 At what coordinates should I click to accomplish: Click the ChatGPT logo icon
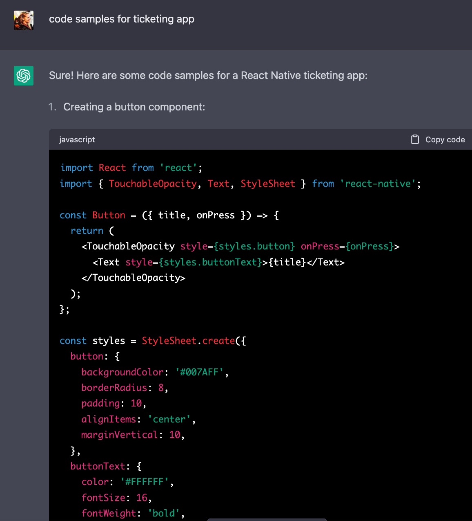click(24, 76)
